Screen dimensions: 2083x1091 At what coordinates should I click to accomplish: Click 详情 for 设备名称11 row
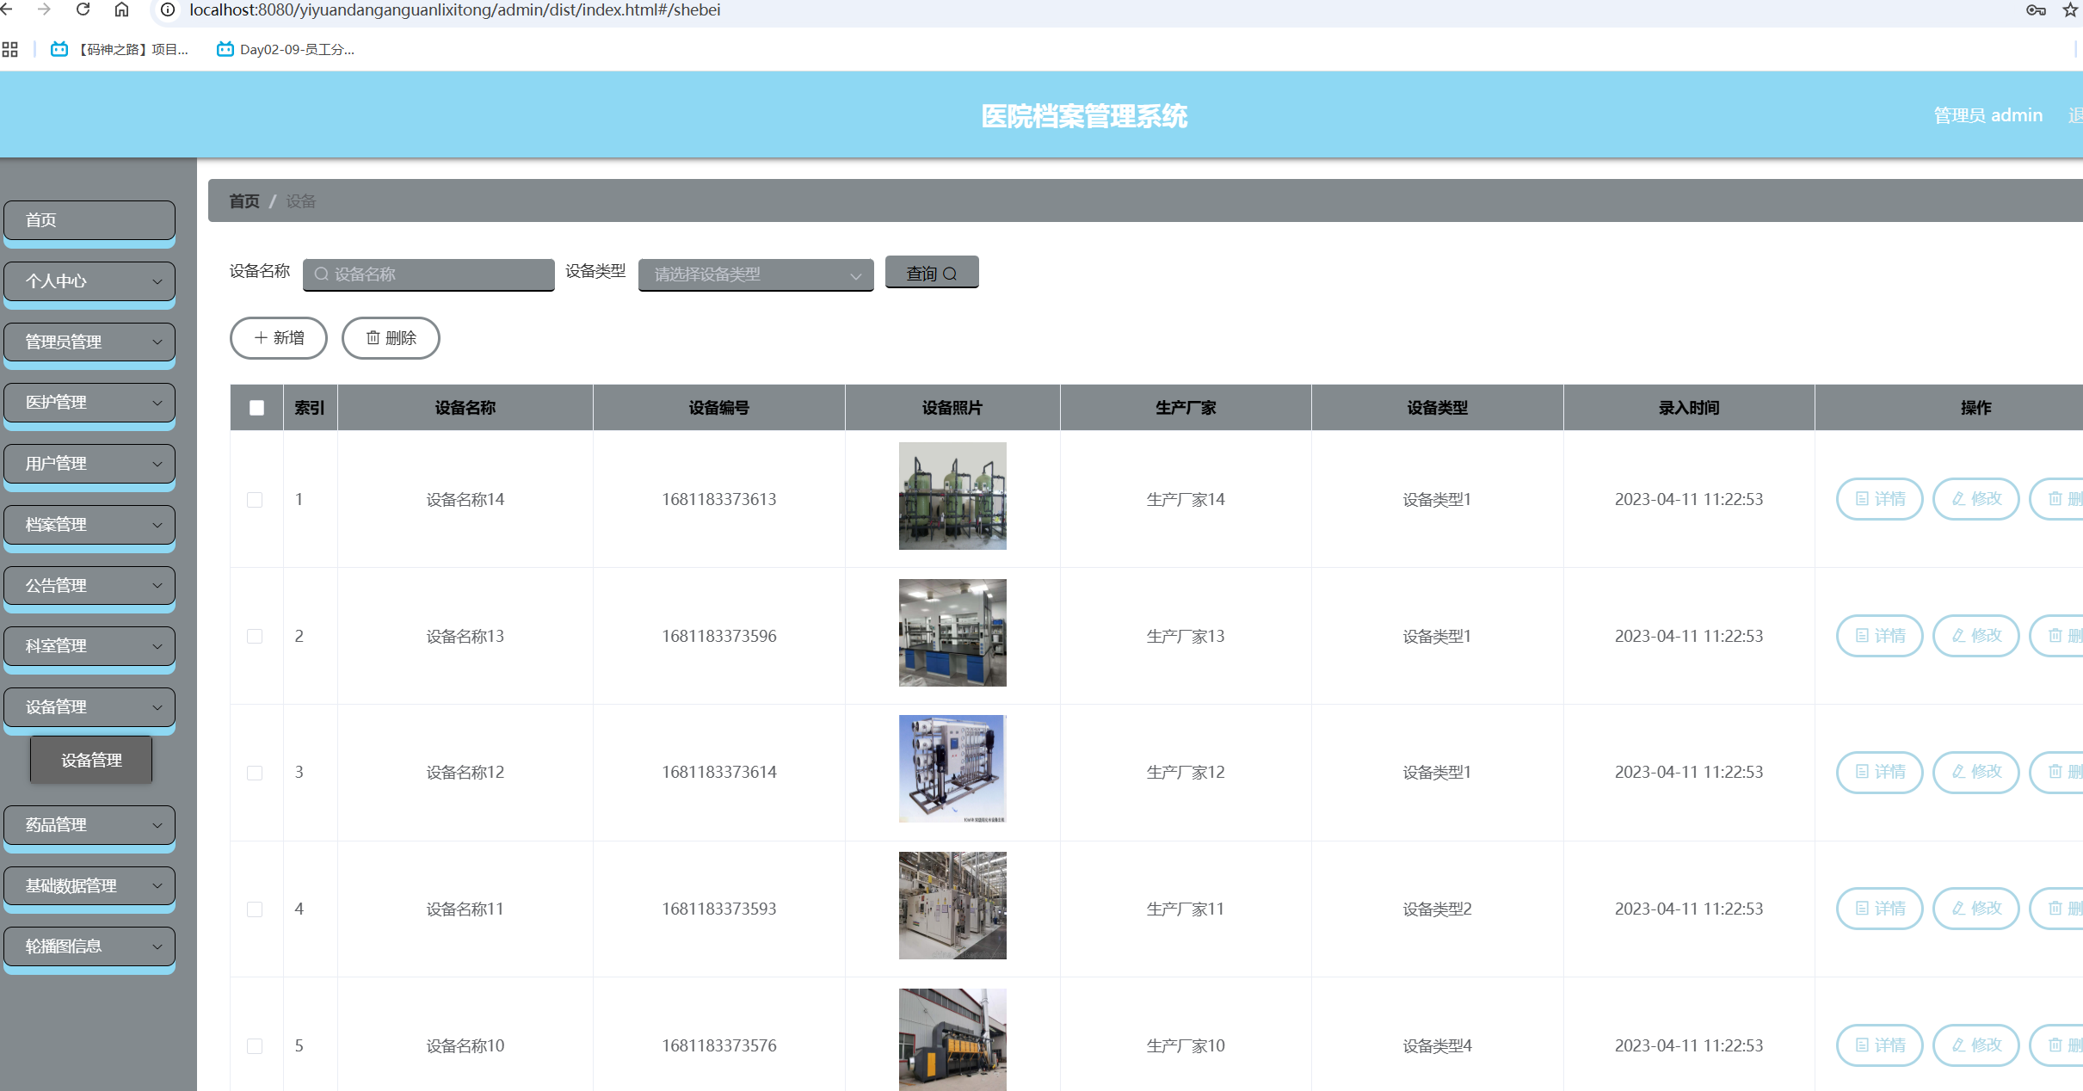click(1879, 909)
